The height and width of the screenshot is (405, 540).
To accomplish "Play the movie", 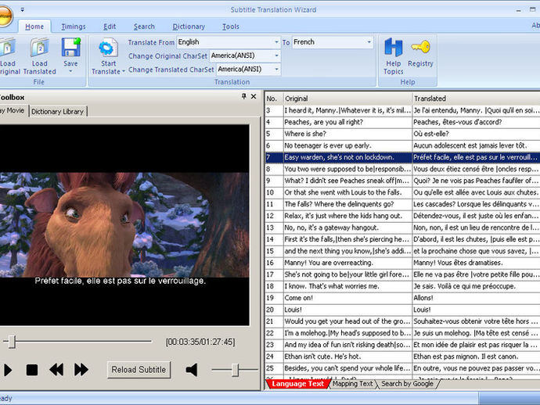I will tap(8, 371).
